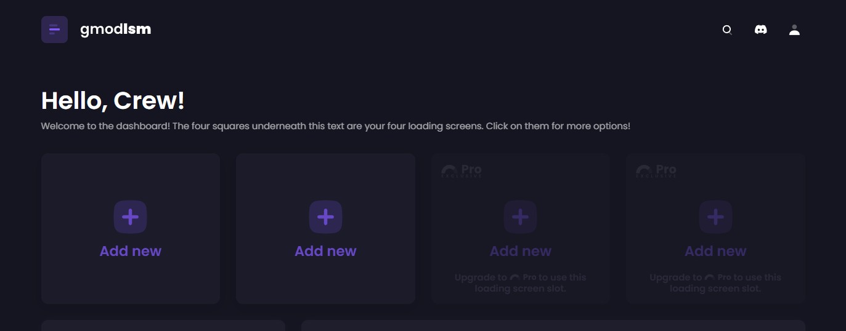Click the plus icon in second loading screen slot
The width and height of the screenshot is (846, 331).
(x=325, y=217)
